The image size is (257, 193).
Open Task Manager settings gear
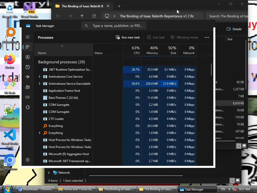[28, 160]
